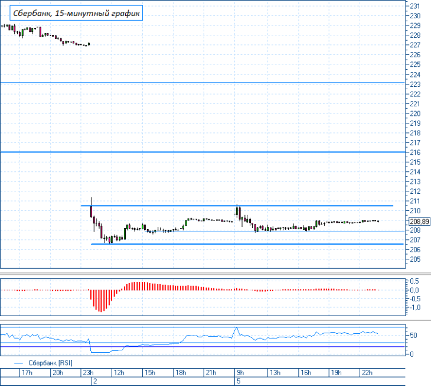Select the horizontal level line at 216
Image resolution: width=431 pixels, height=387 pixels.
(203, 152)
